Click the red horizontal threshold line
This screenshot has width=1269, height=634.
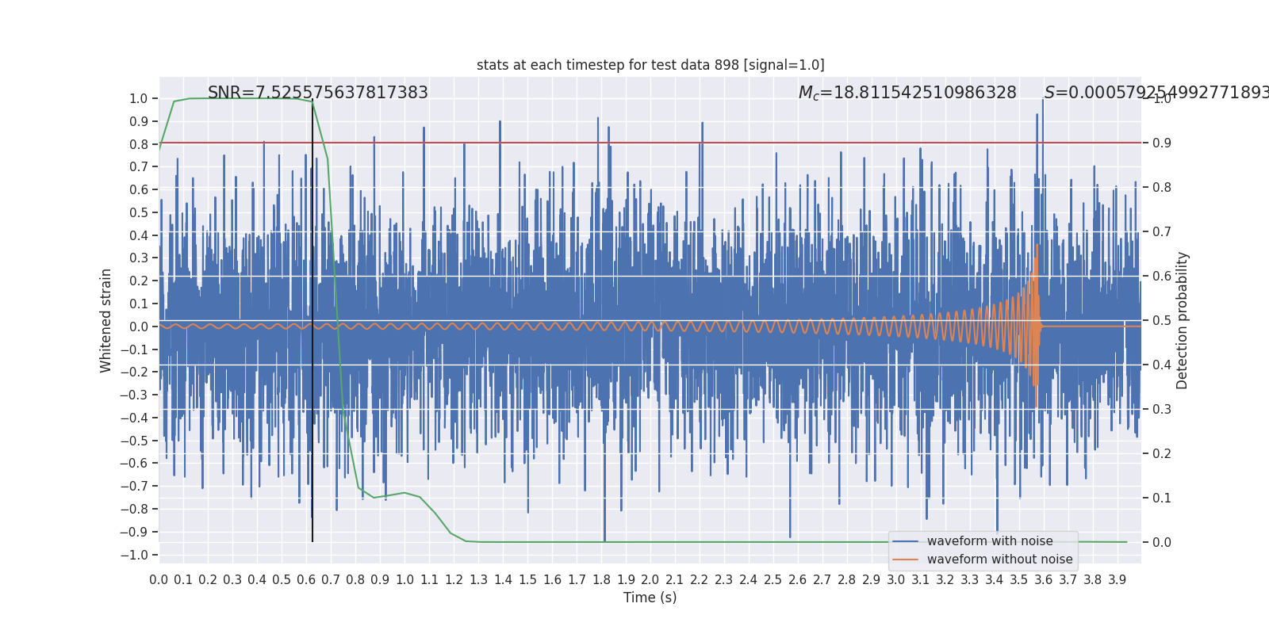650,143
